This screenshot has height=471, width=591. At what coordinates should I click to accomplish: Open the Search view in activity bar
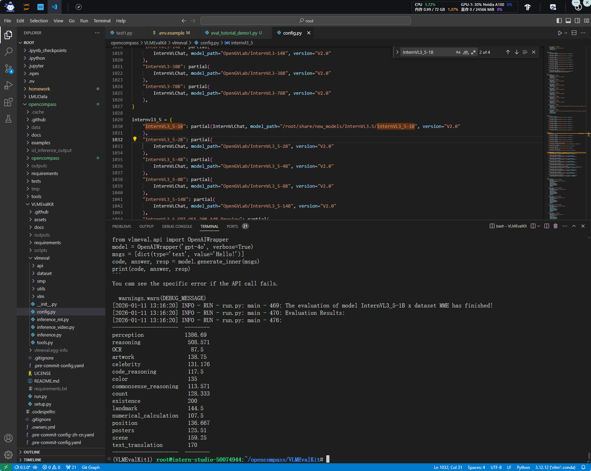pos(8,52)
